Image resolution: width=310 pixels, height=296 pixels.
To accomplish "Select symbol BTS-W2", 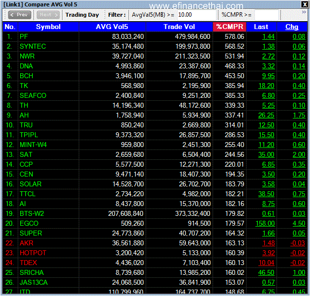I will (x=31, y=213).
